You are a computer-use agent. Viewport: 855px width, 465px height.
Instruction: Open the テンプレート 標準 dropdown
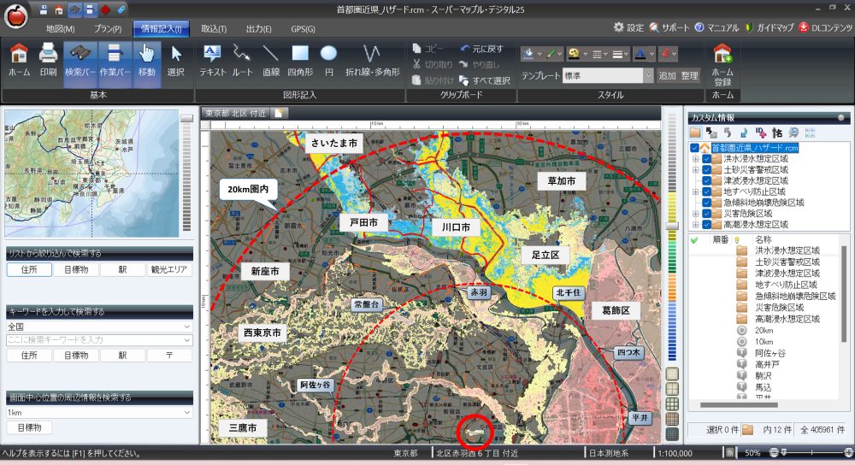[x=649, y=75]
